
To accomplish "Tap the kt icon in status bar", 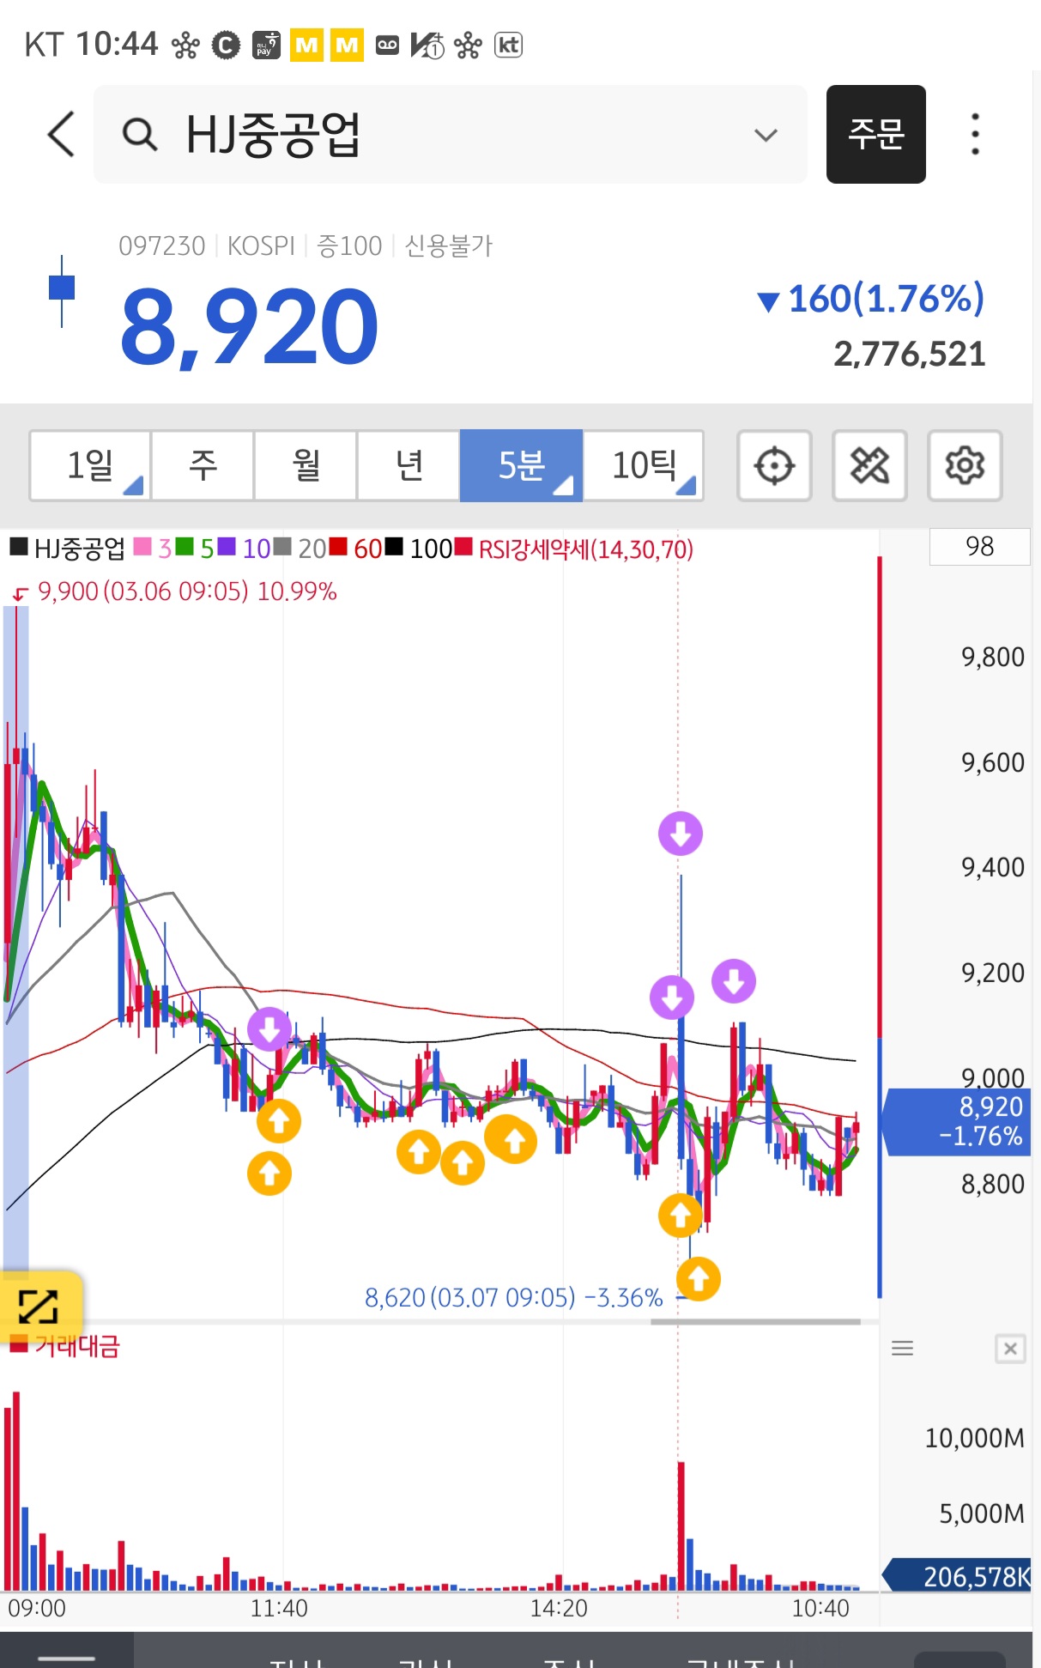I will click(x=508, y=45).
